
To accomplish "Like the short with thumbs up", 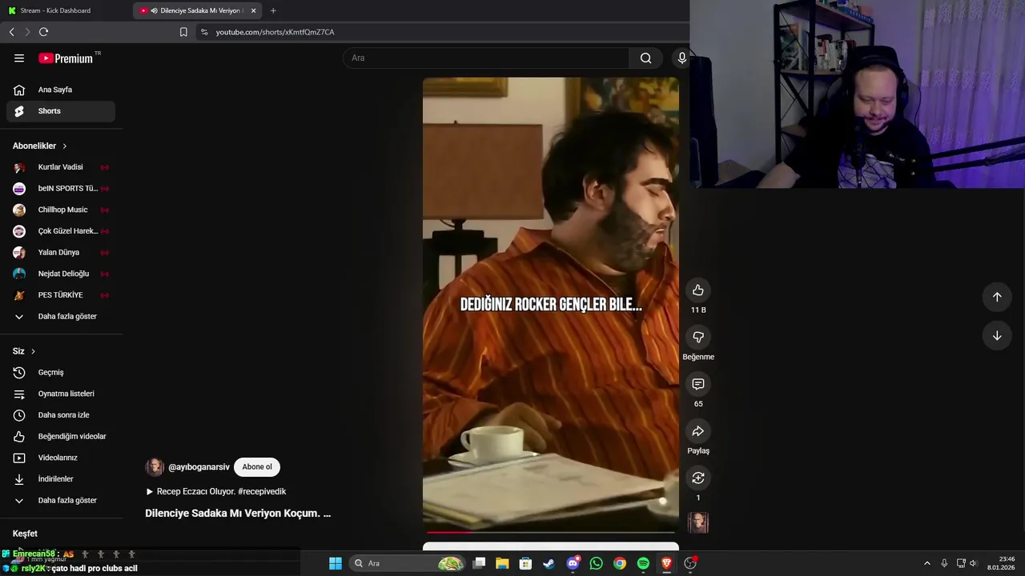I will pyautogui.click(x=698, y=290).
